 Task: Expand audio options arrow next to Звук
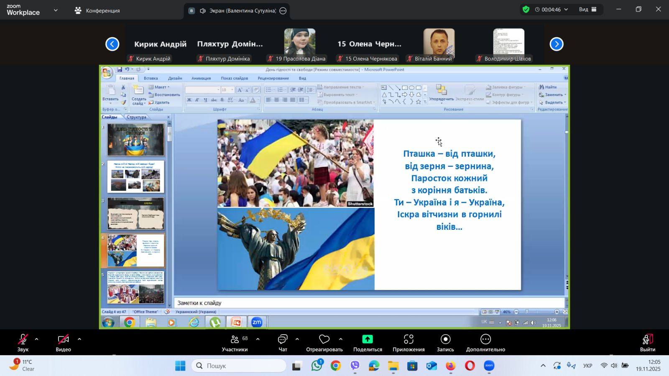(x=37, y=339)
